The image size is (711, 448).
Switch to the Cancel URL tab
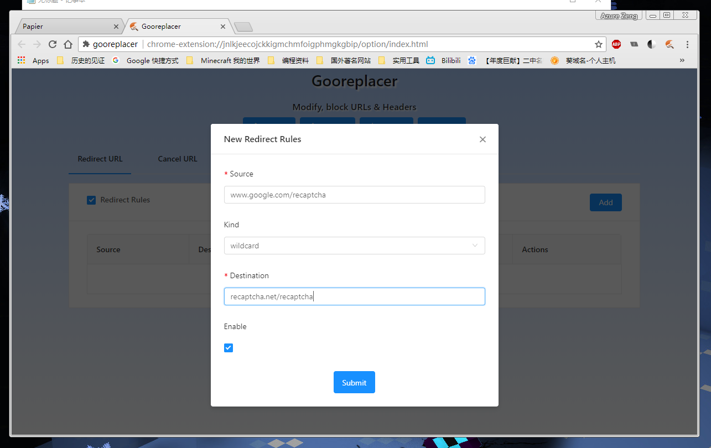[x=178, y=159]
